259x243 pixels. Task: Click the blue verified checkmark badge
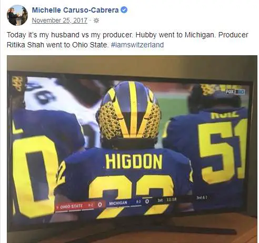pyautogui.click(x=124, y=10)
